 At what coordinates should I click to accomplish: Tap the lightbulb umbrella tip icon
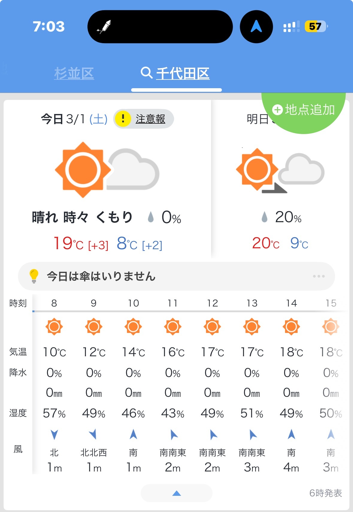click(34, 276)
